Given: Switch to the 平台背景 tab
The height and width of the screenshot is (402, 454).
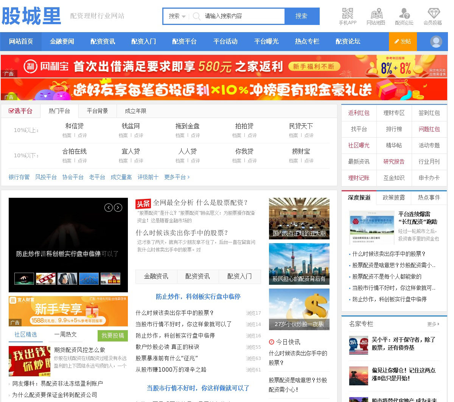Looking at the screenshot, I should [97, 111].
